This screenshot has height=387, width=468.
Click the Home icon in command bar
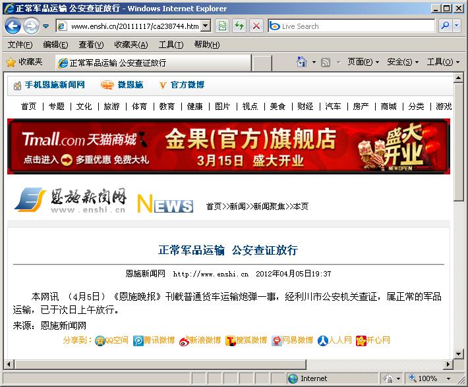coord(301,62)
